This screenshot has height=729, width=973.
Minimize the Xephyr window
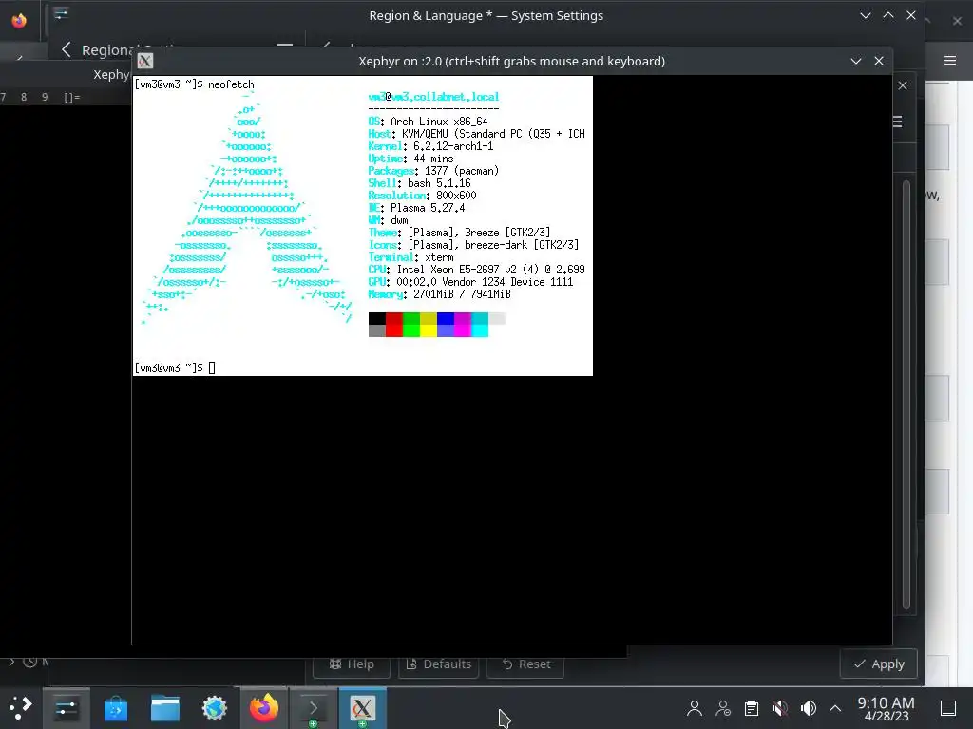click(x=856, y=61)
